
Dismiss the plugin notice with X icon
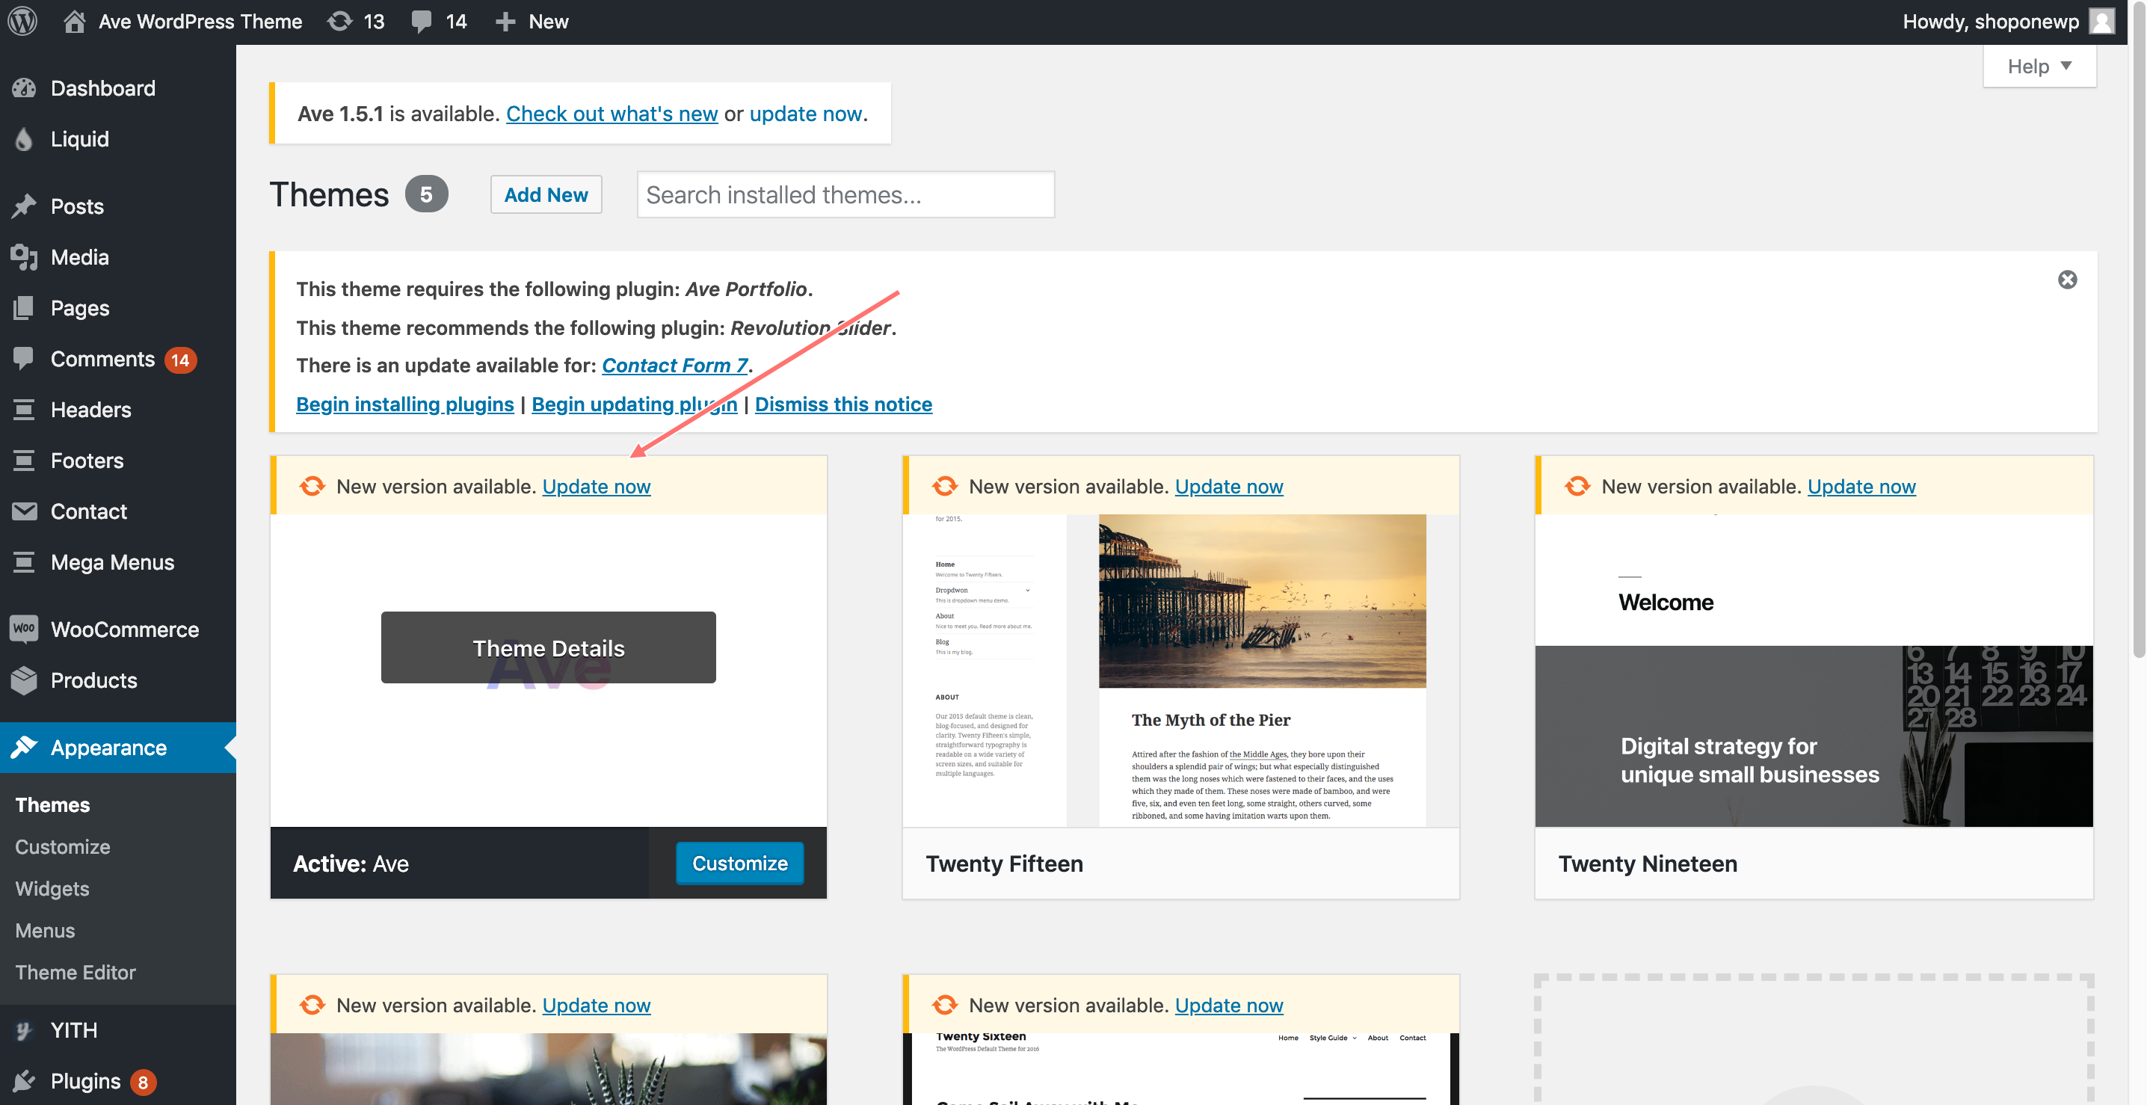point(2067,280)
